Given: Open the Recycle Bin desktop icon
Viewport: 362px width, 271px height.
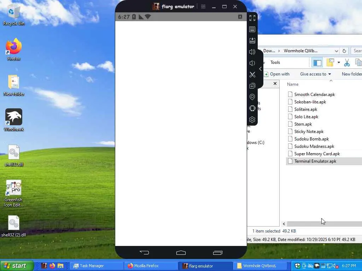Looking at the screenshot, I should pyautogui.click(x=14, y=16).
